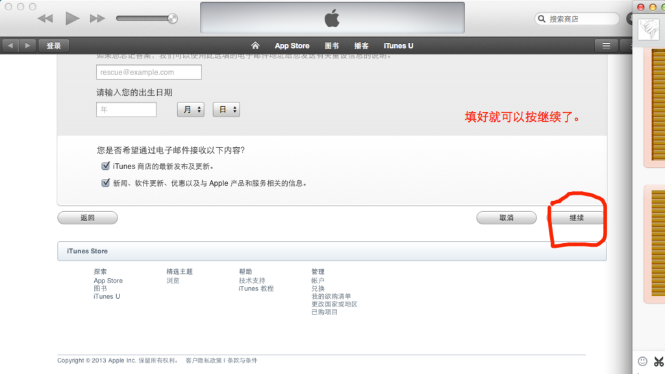Click the scissors icon in right window

[x=659, y=361]
